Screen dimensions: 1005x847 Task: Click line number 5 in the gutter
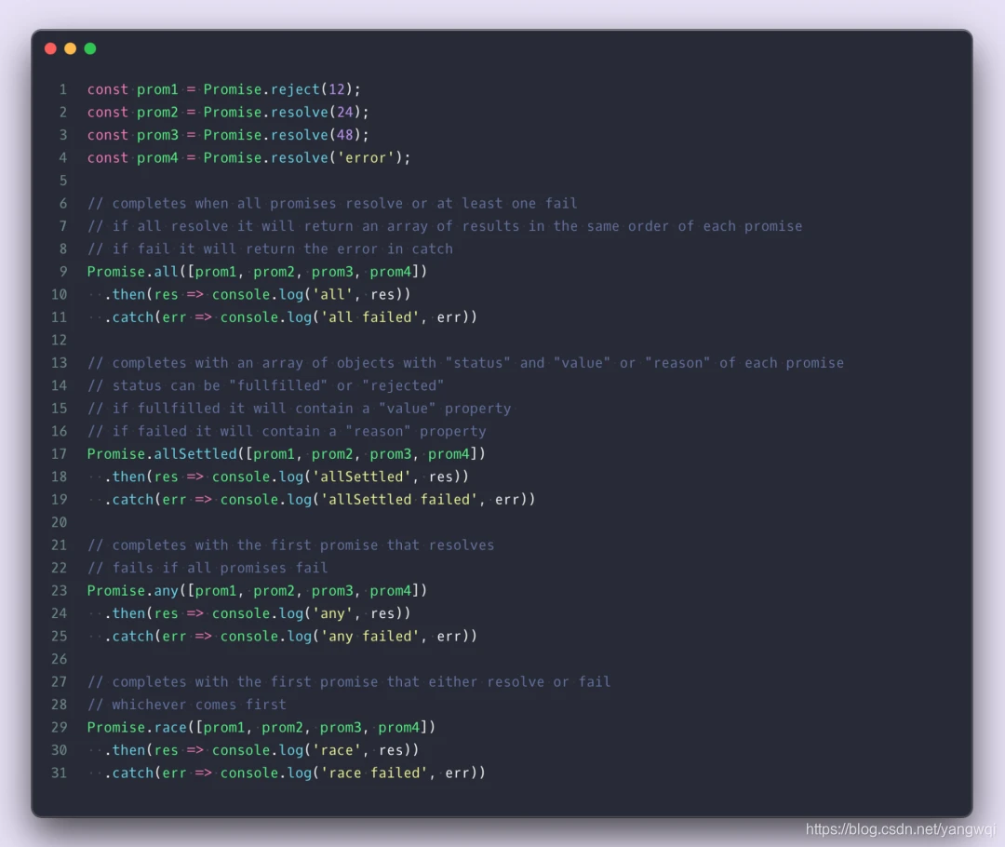coord(63,181)
